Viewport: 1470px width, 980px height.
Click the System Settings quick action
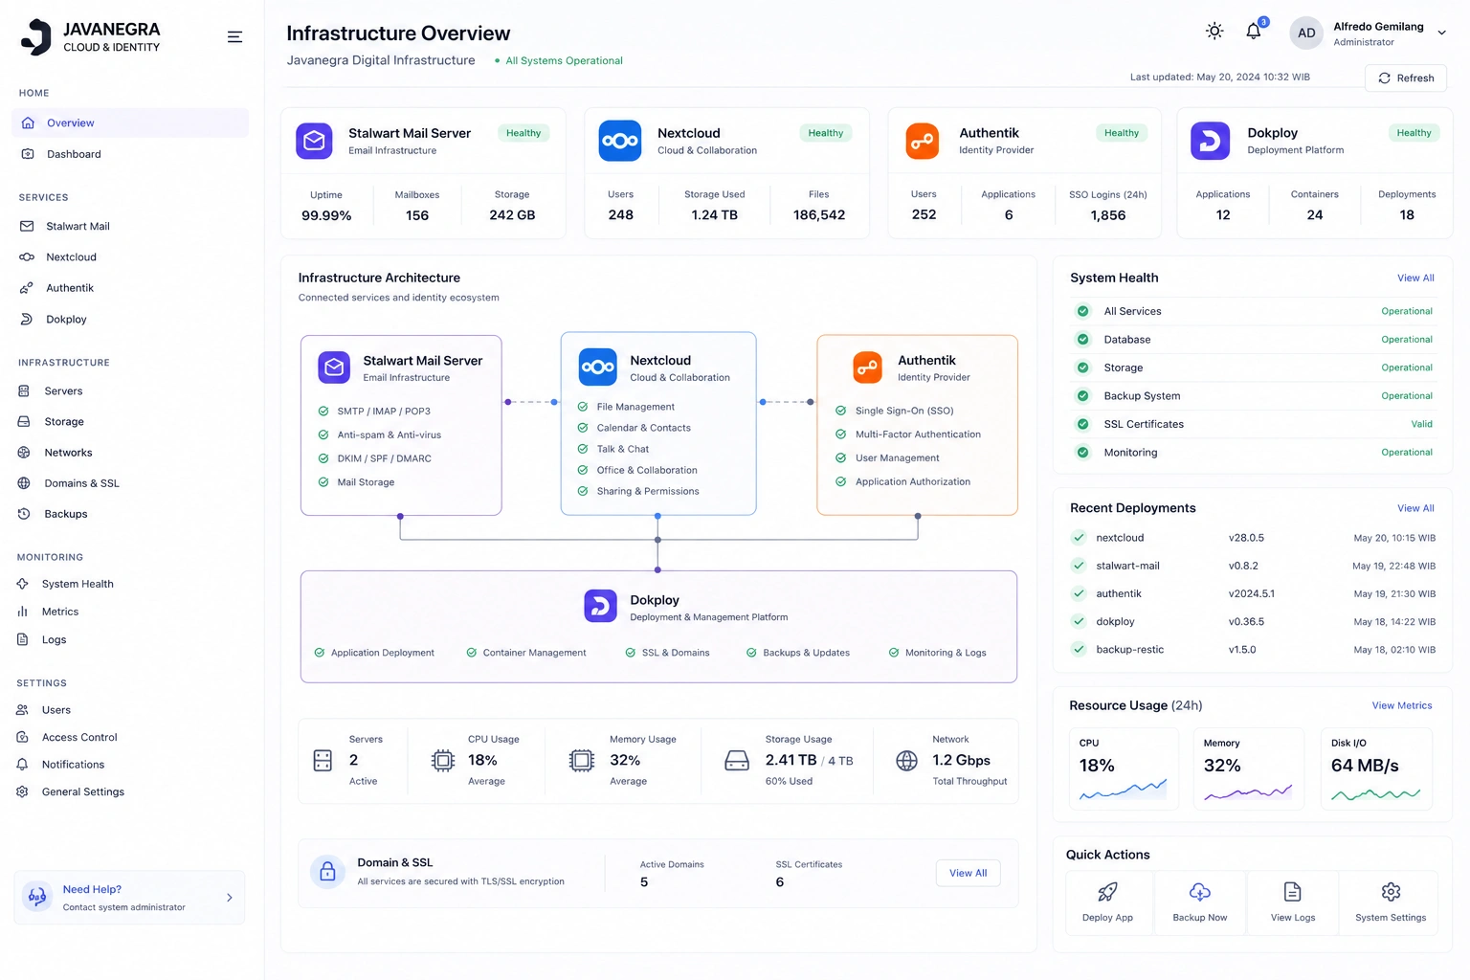(1391, 902)
